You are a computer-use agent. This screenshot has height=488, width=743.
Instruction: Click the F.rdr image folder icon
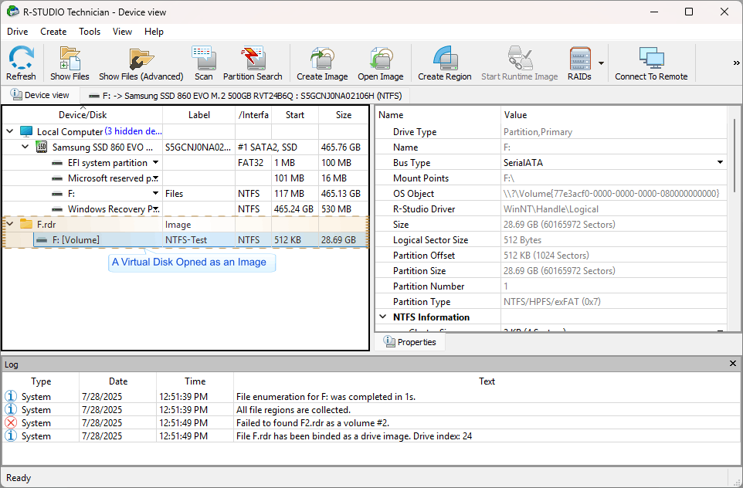(x=26, y=224)
